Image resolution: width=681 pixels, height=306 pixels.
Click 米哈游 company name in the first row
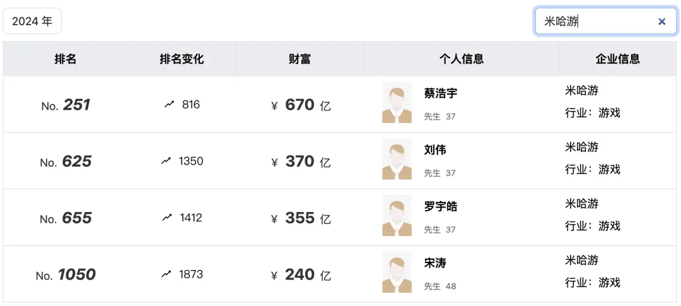[x=581, y=90]
